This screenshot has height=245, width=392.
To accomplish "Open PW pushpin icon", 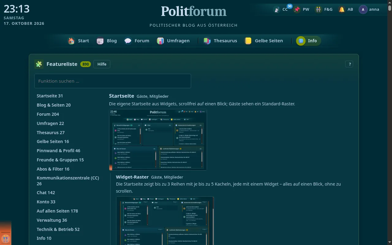I will [x=297, y=9].
